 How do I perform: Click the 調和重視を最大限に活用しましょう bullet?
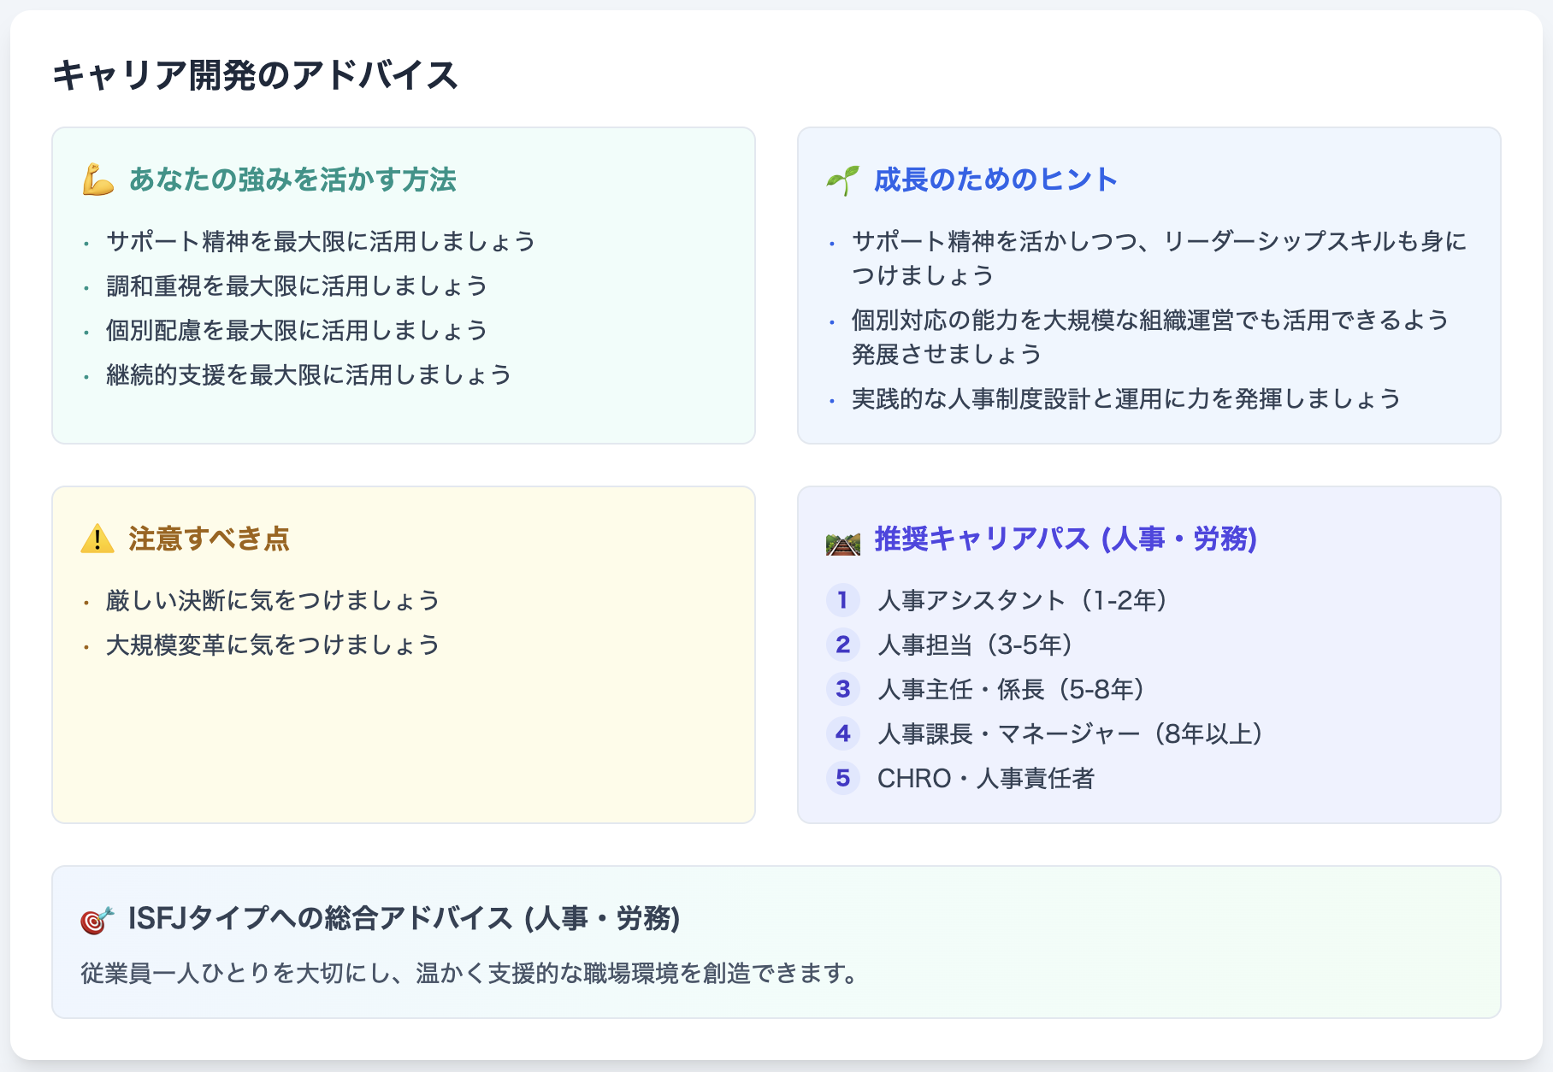[x=297, y=286]
